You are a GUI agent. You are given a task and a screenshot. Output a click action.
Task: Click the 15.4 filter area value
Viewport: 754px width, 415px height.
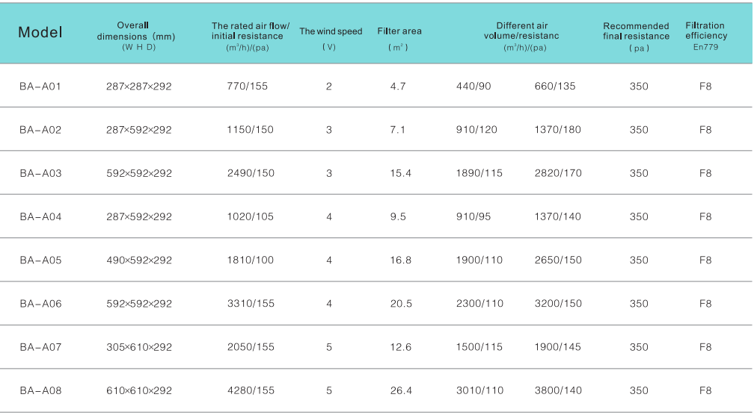(x=401, y=173)
